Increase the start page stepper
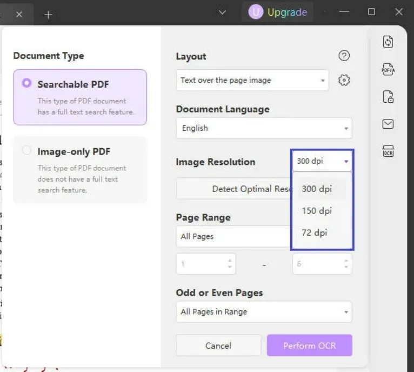The image size is (414, 372). point(230,261)
